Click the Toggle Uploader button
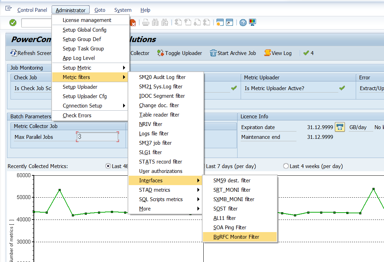384x262 pixels. [180, 53]
